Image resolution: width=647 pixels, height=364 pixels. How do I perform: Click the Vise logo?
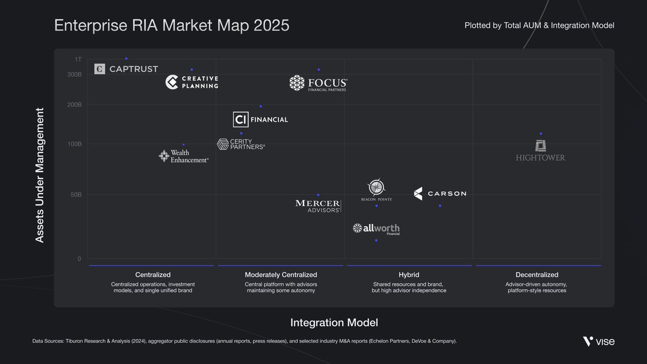point(598,341)
